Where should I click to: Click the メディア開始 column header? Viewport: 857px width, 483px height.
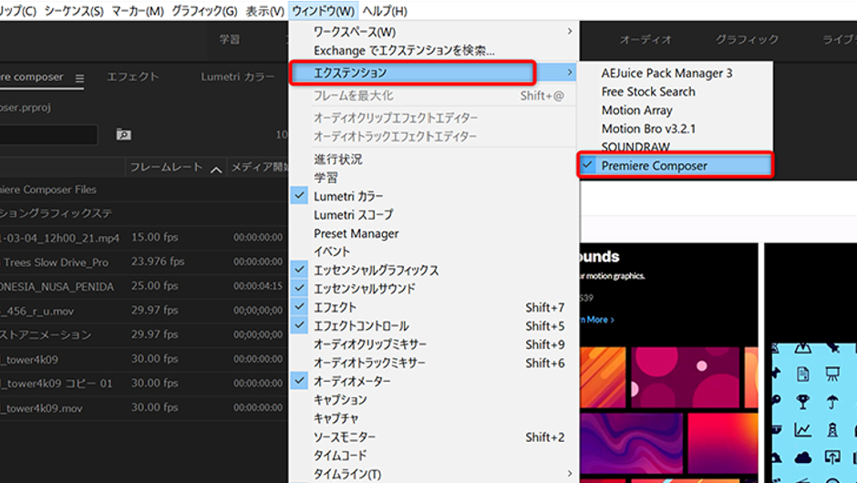260,167
